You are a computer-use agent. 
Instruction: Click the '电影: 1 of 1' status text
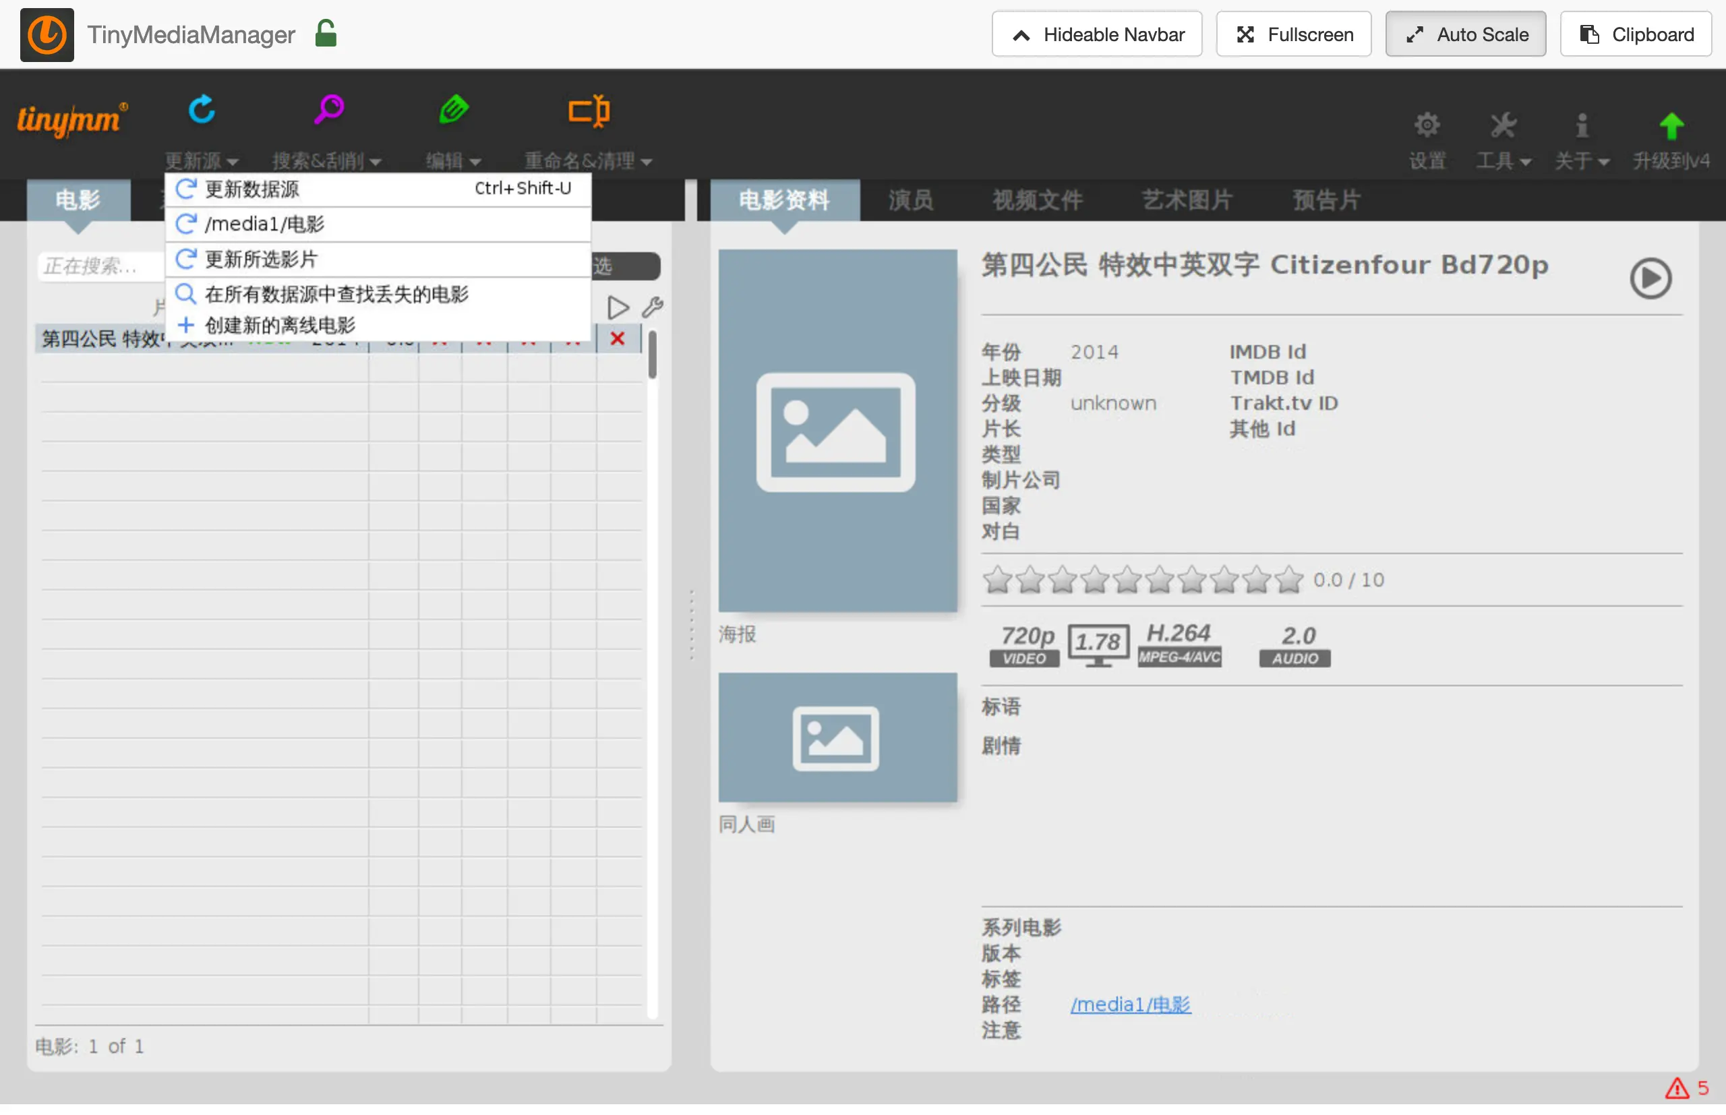(90, 1046)
